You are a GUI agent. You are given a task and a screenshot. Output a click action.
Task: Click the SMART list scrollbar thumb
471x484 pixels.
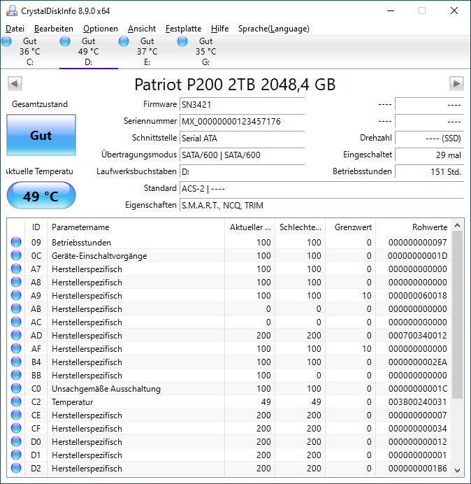coord(458,315)
